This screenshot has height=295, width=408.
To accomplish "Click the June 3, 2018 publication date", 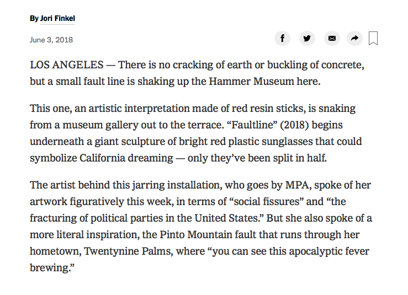I will [x=51, y=40].
